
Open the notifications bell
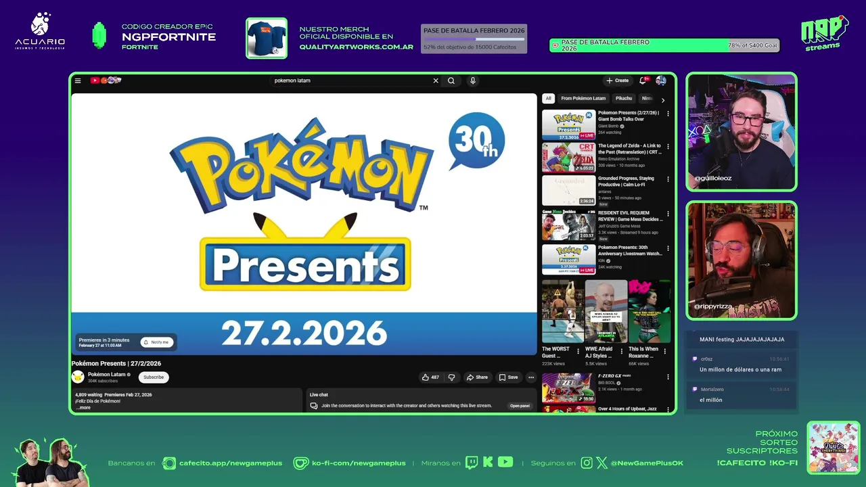click(x=643, y=80)
